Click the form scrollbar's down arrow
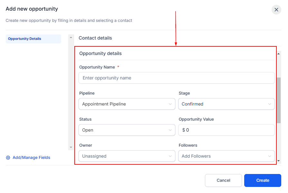288x193 pixels. point(279,160)
